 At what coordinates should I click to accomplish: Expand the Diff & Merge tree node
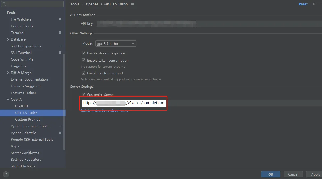(x=8, y=73)
